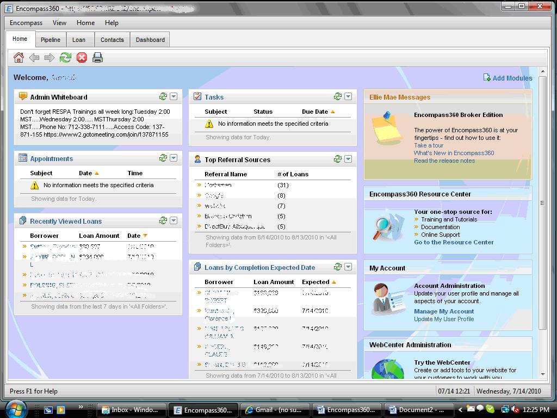Click the page scrollbar down arrow
557x418 pixels.
point(542,374)
